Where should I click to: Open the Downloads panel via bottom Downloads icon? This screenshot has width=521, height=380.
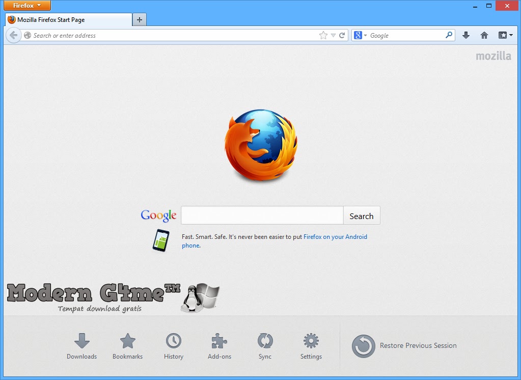(81, 341)
